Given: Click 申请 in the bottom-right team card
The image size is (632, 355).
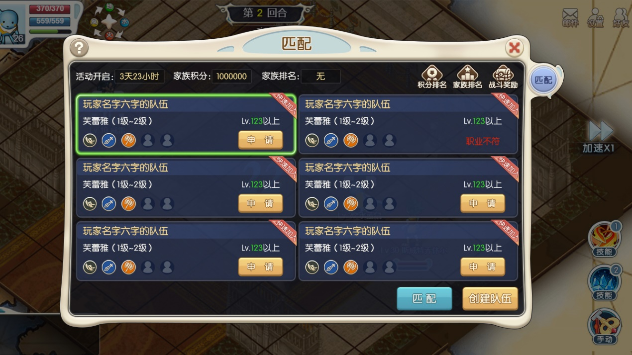Looking at the screenshot, I should (483, 267).
